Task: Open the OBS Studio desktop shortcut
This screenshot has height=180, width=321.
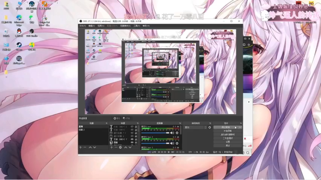Action: coord(32,33)
